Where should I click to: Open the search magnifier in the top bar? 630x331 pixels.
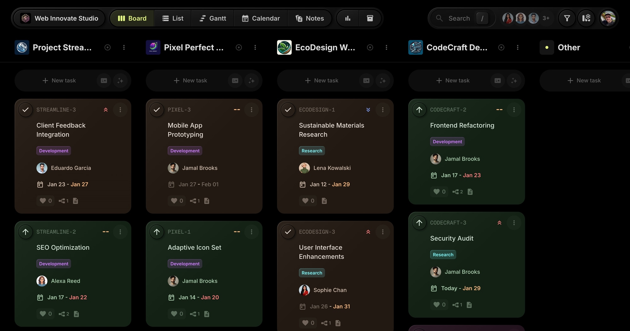coord(439,18)
